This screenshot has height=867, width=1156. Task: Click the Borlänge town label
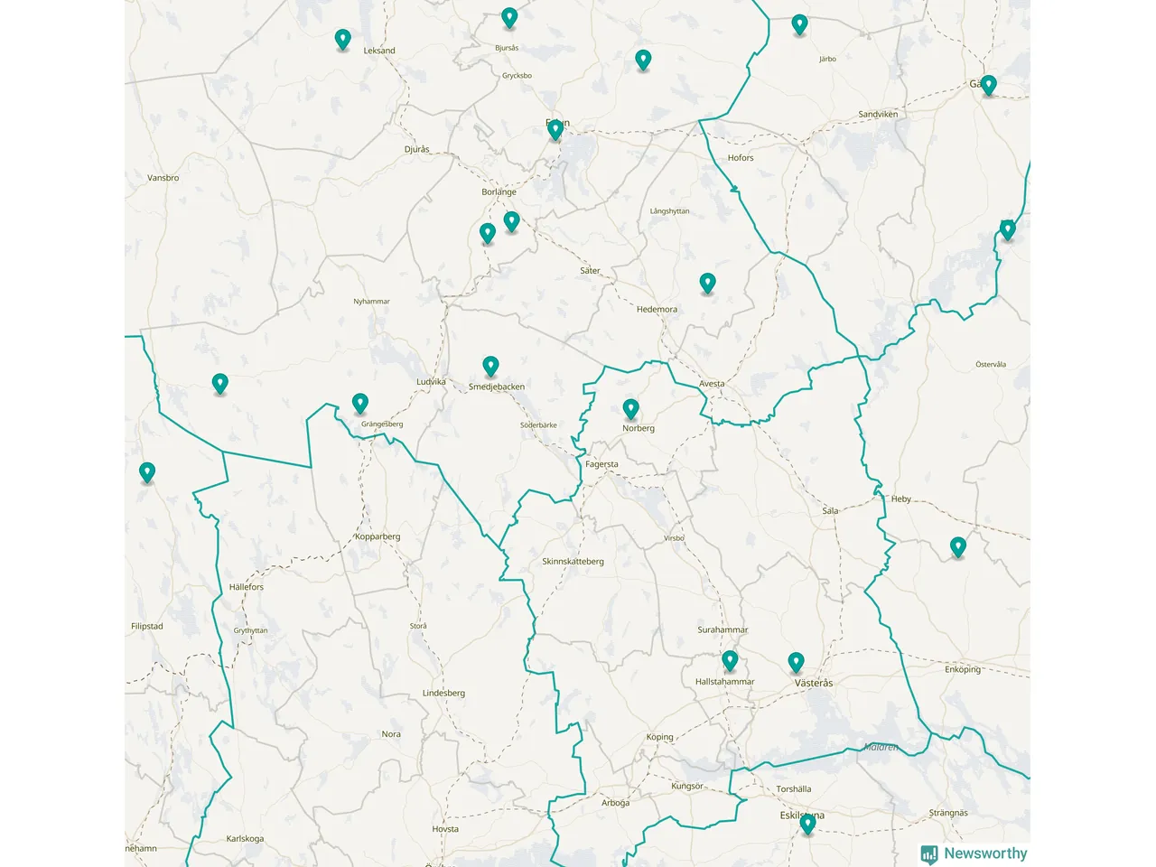point(499,192)
